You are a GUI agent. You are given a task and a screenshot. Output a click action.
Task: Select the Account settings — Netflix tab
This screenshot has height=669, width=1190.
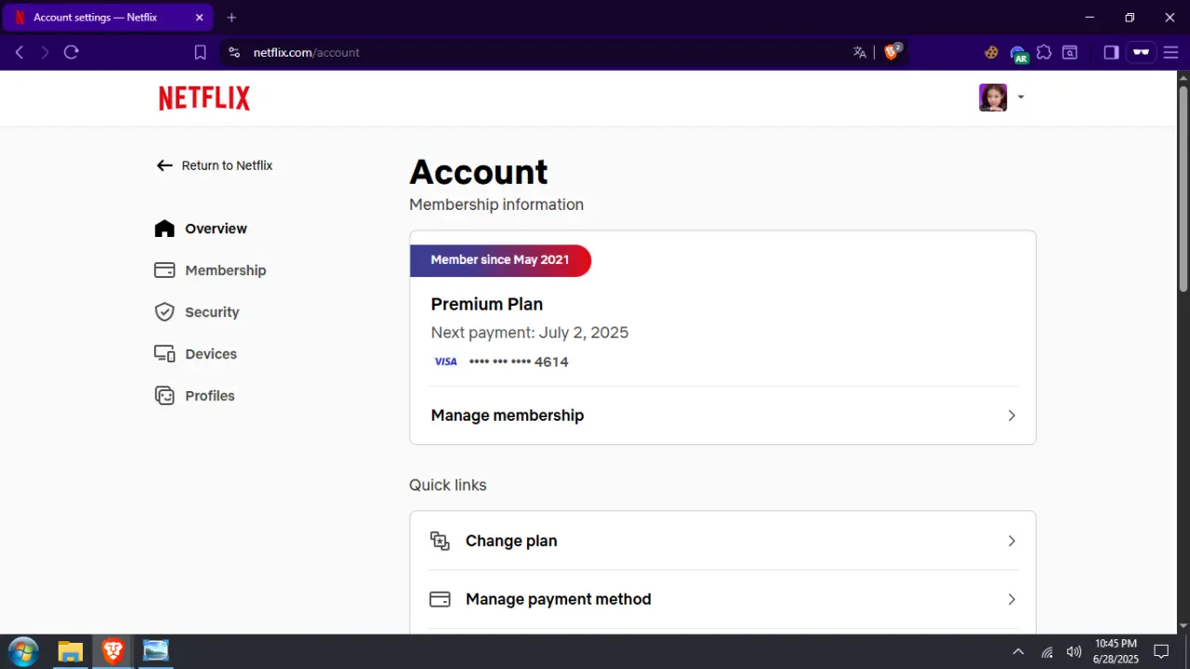click(x=109, y=18)
